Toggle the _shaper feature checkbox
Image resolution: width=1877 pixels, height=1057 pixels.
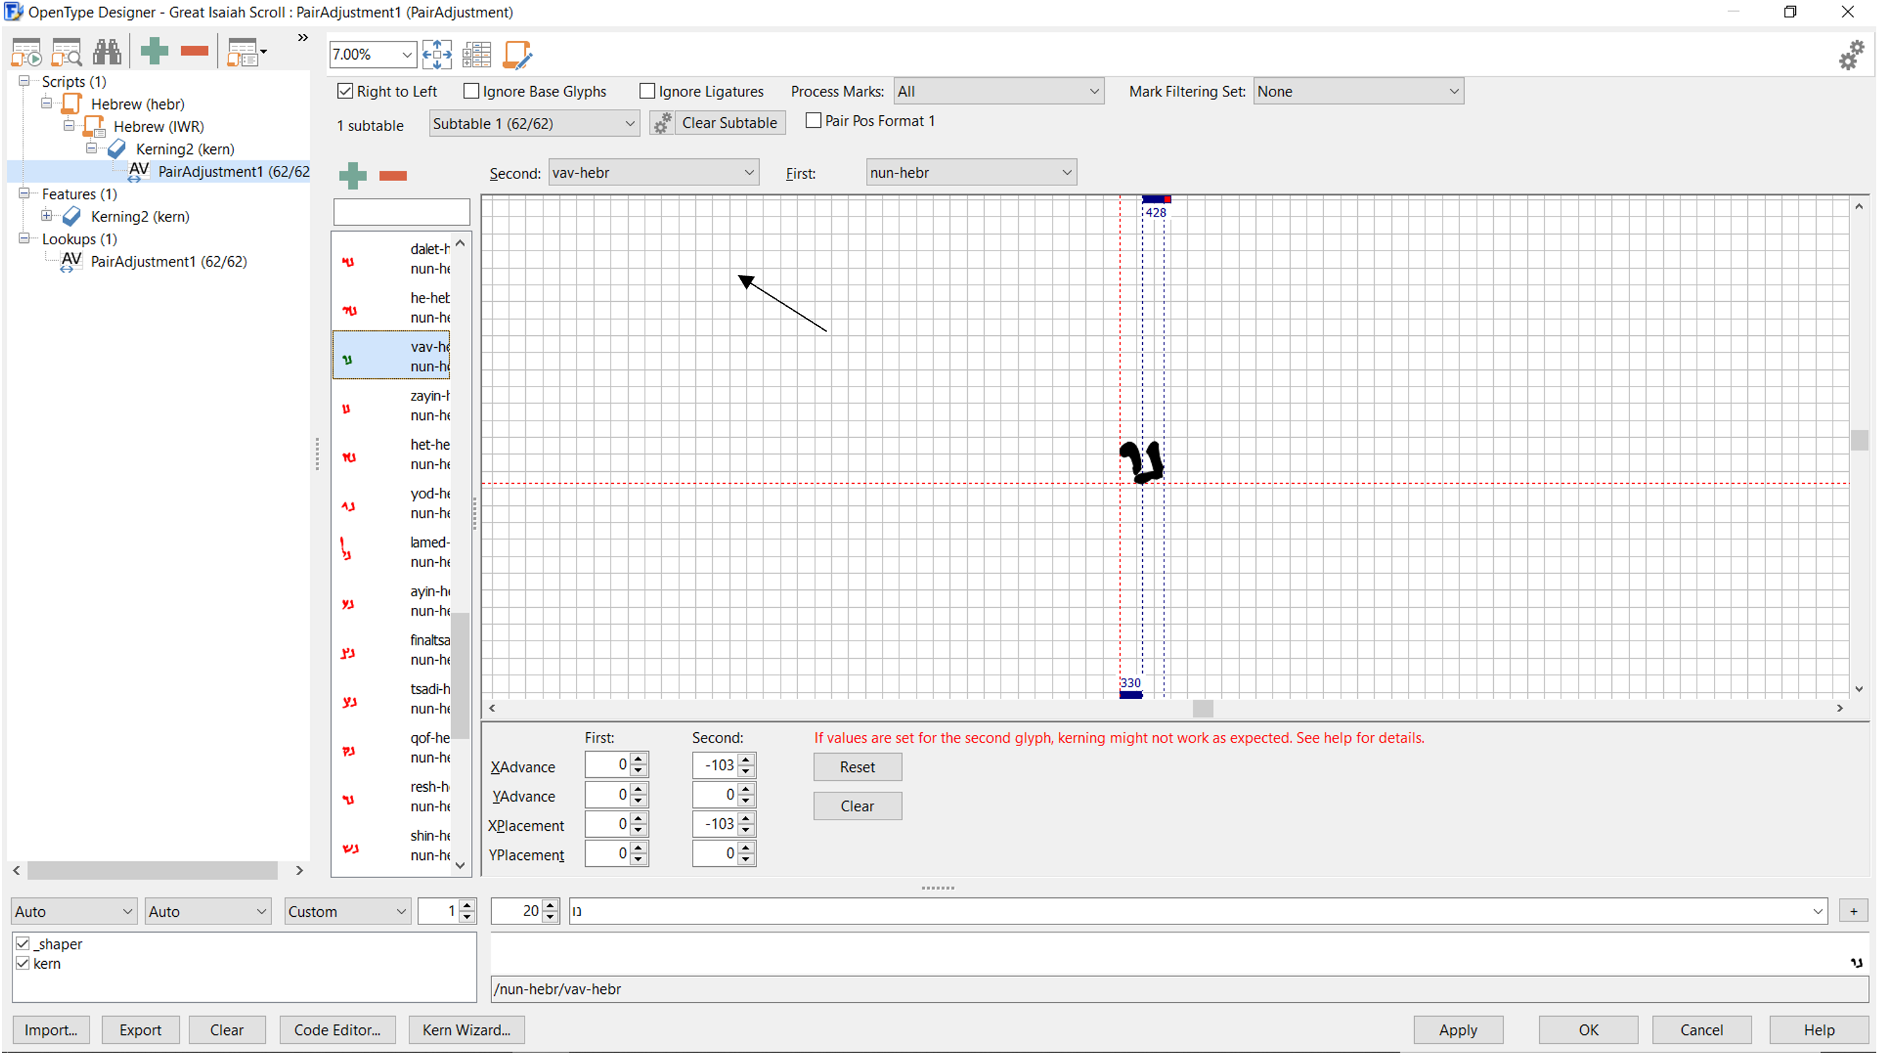click(23, 944)
